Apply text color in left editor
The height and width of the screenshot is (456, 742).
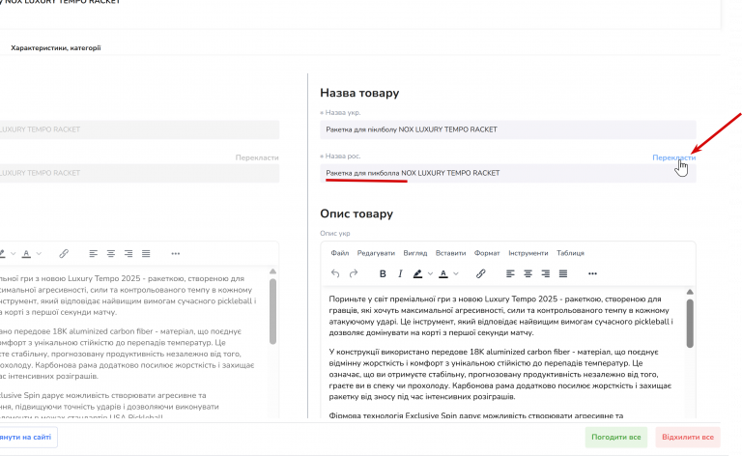coord(26,253)
